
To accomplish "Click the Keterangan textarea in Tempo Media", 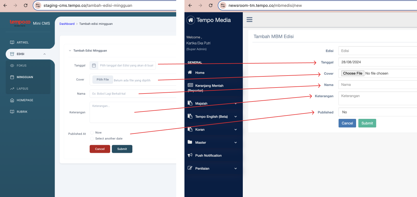I will (378, 98).
